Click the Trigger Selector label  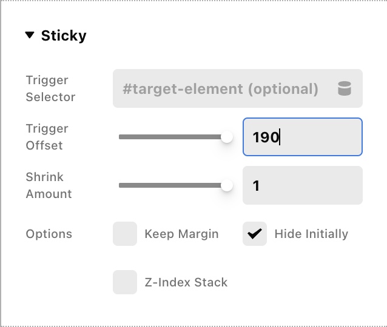[x=50, y=88]
